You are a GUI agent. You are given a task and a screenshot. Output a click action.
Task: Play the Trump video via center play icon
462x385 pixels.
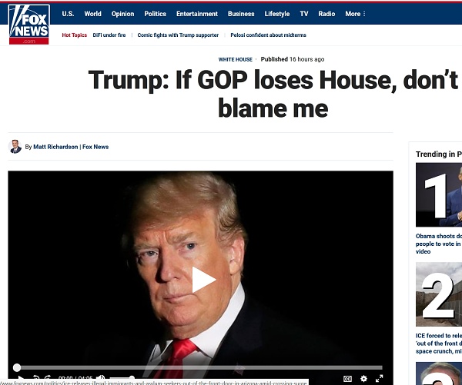(204, 280)
